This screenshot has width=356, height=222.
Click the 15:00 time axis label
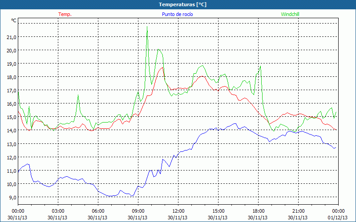point(218,211)
